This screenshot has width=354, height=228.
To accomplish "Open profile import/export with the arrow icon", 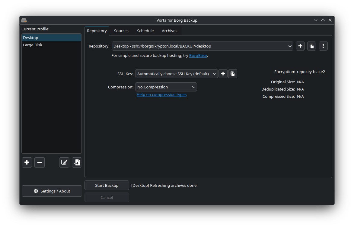I will click(77, 162).
